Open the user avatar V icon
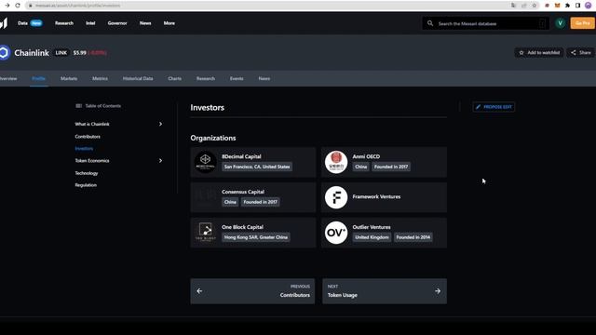This screenshot has width=596, height=335. click(x=560, y=23)
